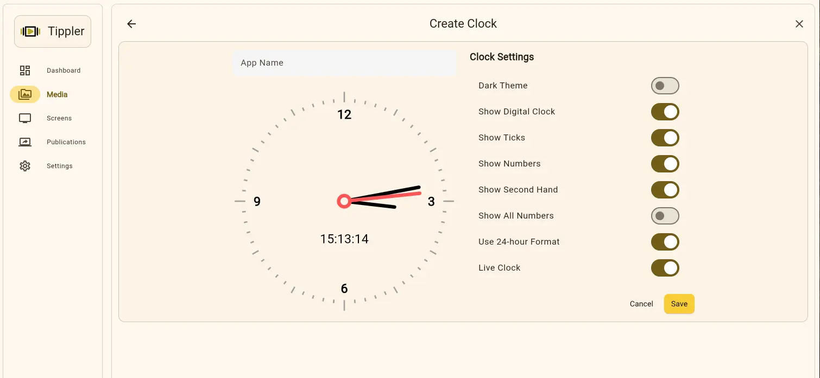Turn off Show Digital Clock

[665, 112]
